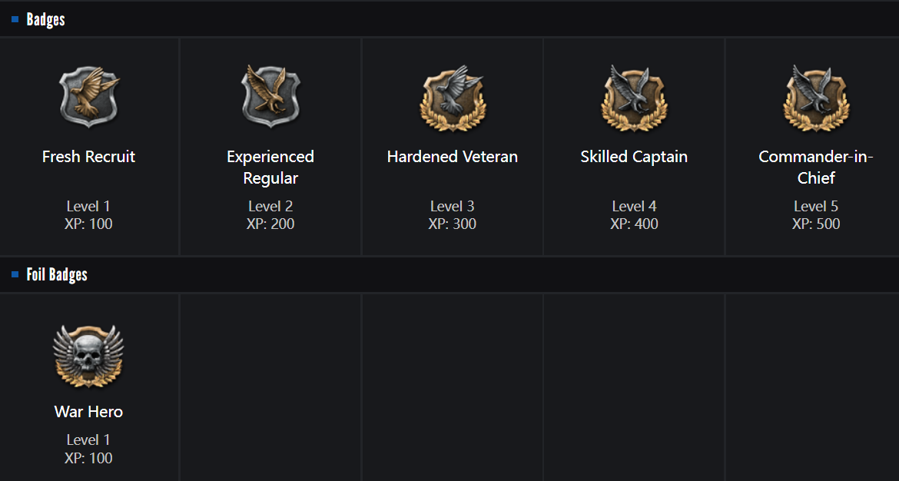899x481 pixels.
Task: Click the War Hero badge name
Action: [88, 412]
